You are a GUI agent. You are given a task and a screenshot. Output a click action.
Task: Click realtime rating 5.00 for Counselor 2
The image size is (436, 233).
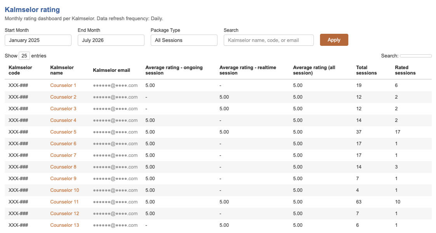point(224,97)
